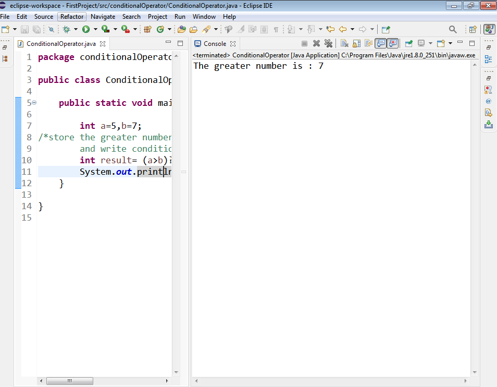The width and height of the screenshot is (497, 387).
Task: Click the Open Type icon
Action: [x=182, y=30]
